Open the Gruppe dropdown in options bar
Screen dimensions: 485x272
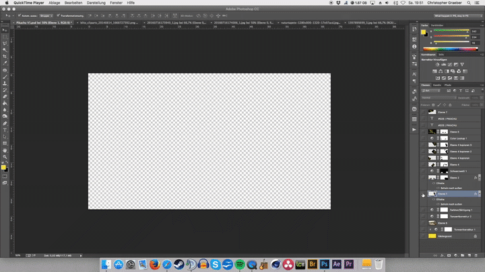[46, 14]
